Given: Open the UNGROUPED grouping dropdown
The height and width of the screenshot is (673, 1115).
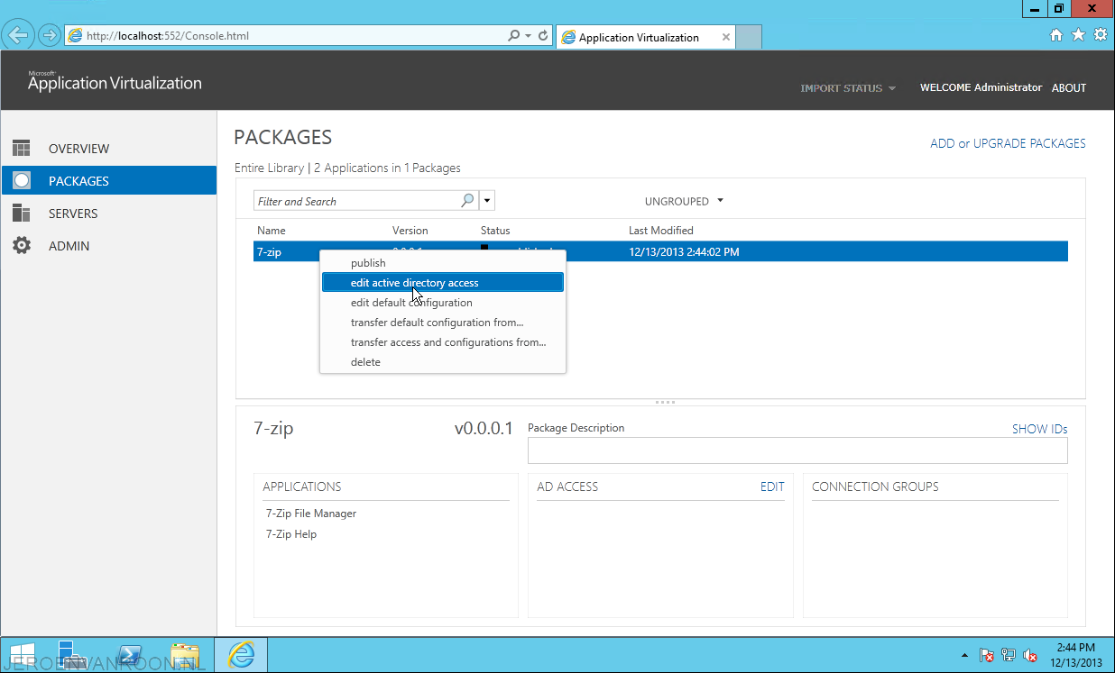Looking at the screenshot, I should pos(685,201).
